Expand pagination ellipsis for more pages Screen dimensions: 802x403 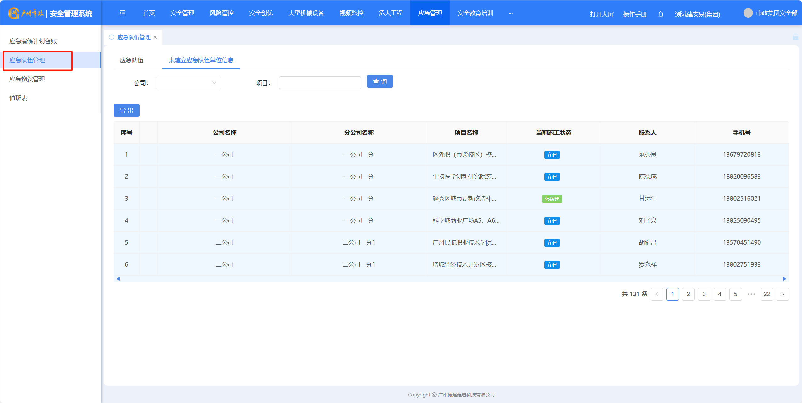pyautogui.click(x=751, y=294)
